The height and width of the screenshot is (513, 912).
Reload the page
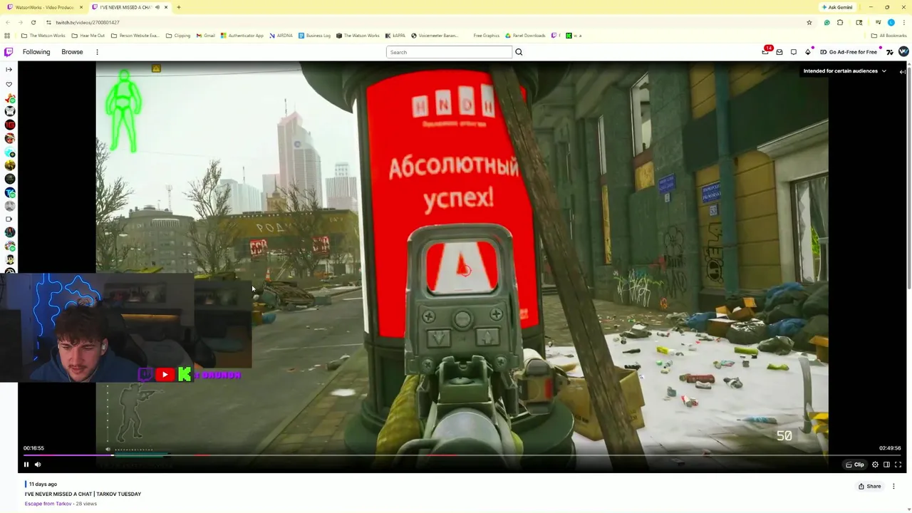[33, 22]
